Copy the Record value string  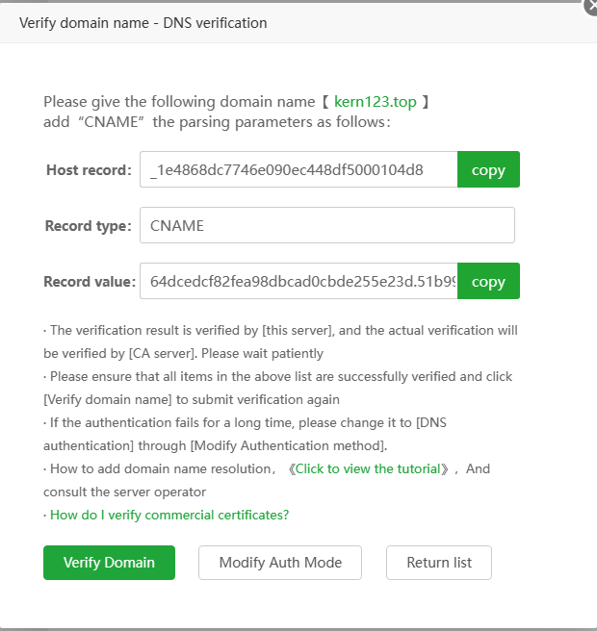pyautogui.click(x=488, y=281)
